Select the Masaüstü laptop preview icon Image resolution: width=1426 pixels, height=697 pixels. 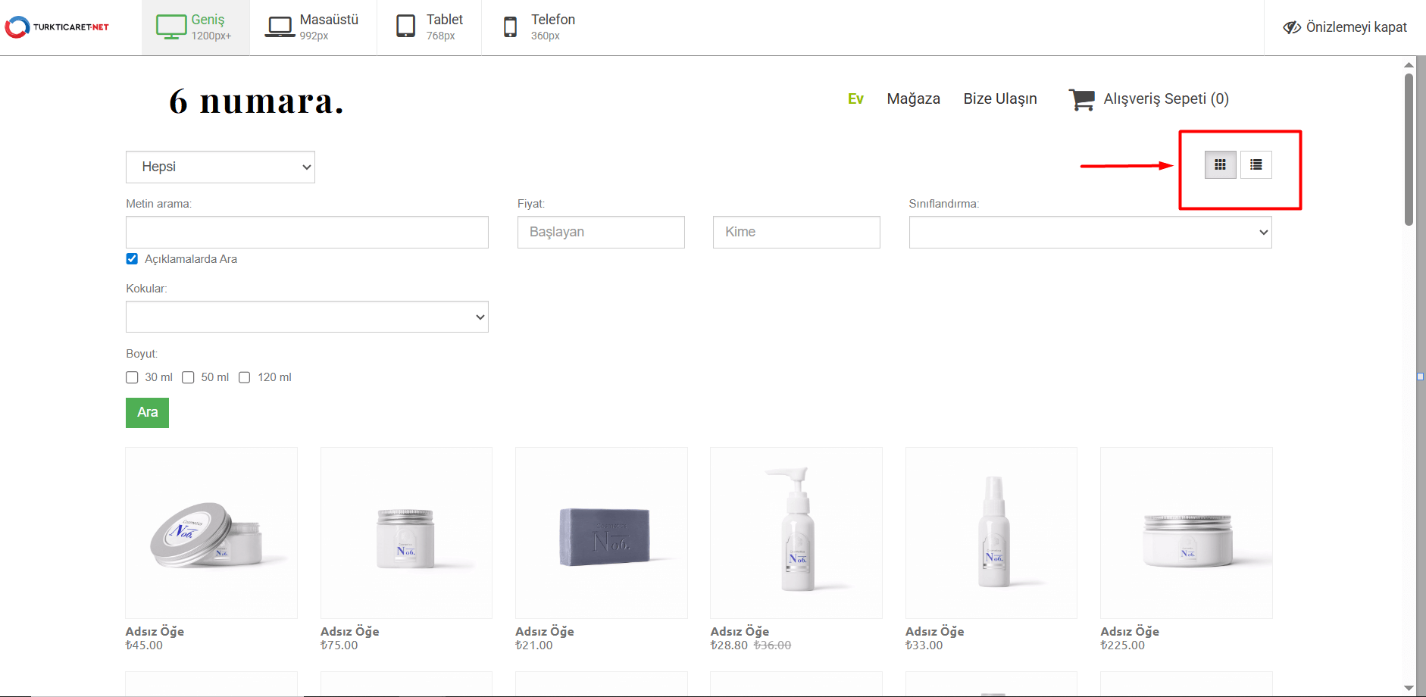280,27
